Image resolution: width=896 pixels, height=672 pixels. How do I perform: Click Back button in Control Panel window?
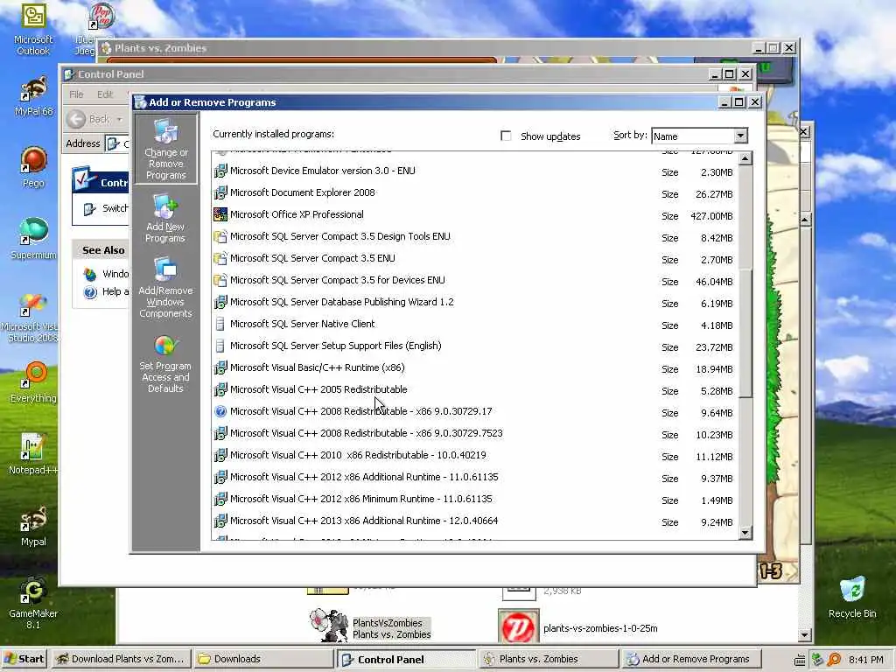click(88, 119)
